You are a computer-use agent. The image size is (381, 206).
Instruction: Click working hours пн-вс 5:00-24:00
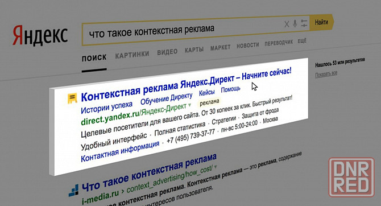click(239, 126)
